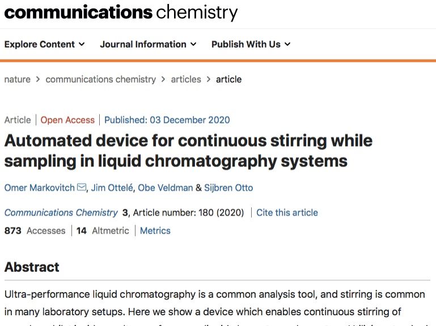Click Cite this article
This screenshot has height=326, width=436.
point(287,213)
